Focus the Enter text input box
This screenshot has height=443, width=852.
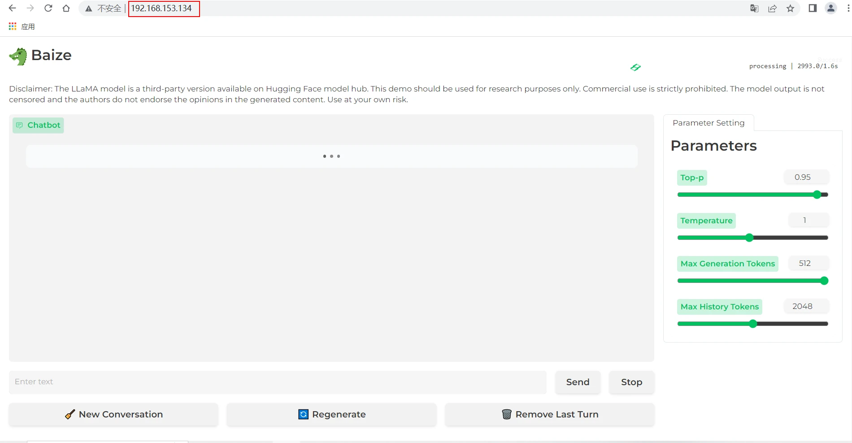pyautogui.click(x=278, y=382)
